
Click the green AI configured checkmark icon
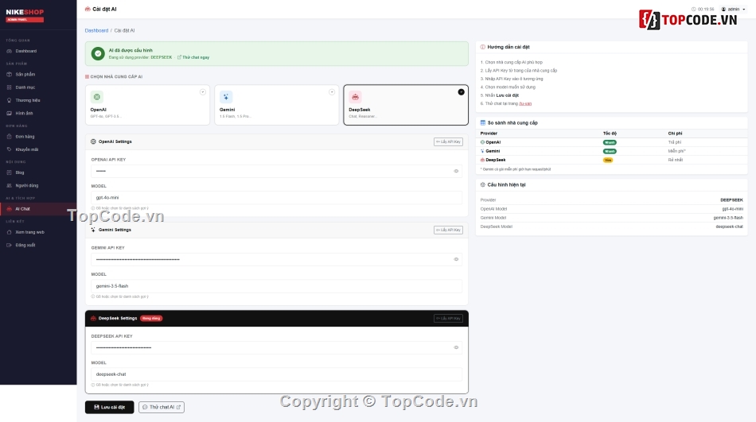pos(98,53)
